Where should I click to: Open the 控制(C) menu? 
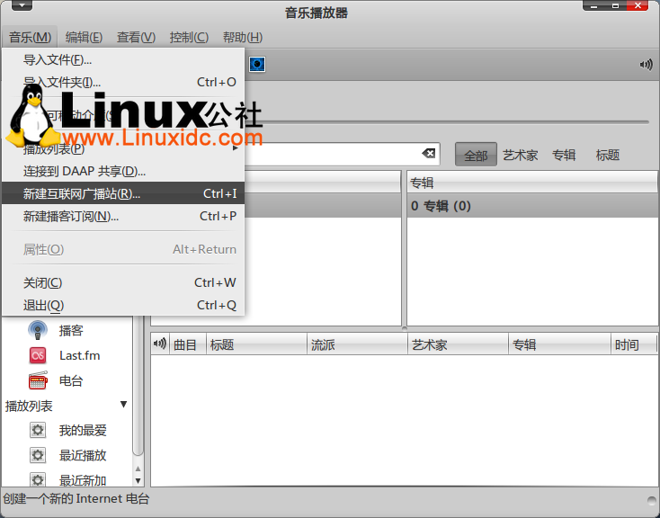[189, 38]
